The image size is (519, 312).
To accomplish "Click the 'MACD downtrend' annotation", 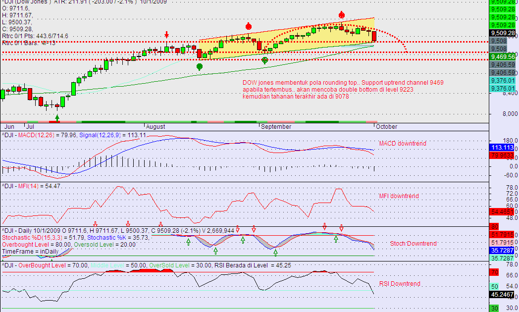I will pos(403,143).
